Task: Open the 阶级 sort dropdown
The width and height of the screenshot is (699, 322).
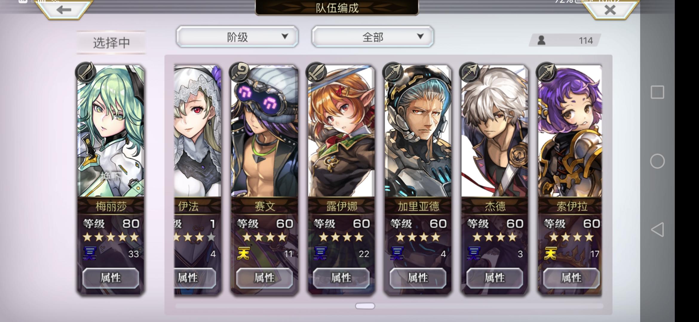Action: (237, 37)
